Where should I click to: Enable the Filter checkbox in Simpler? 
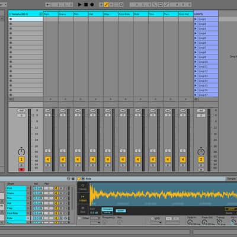pyautogui.click(x=79, y=218)
